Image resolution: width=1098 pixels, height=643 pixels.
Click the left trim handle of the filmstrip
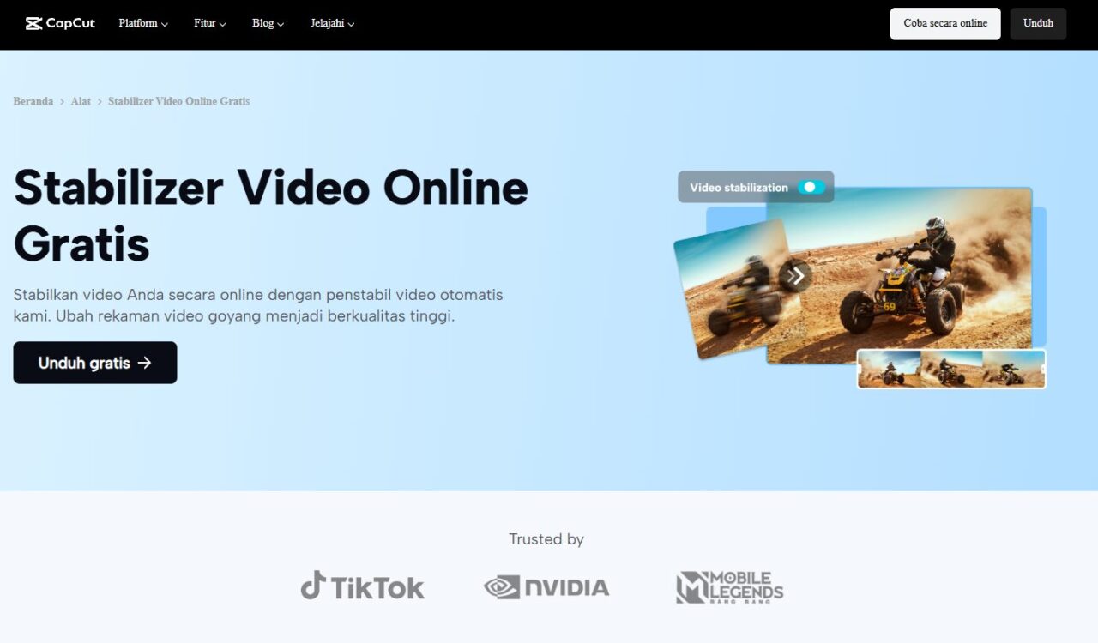click(860, 370)
